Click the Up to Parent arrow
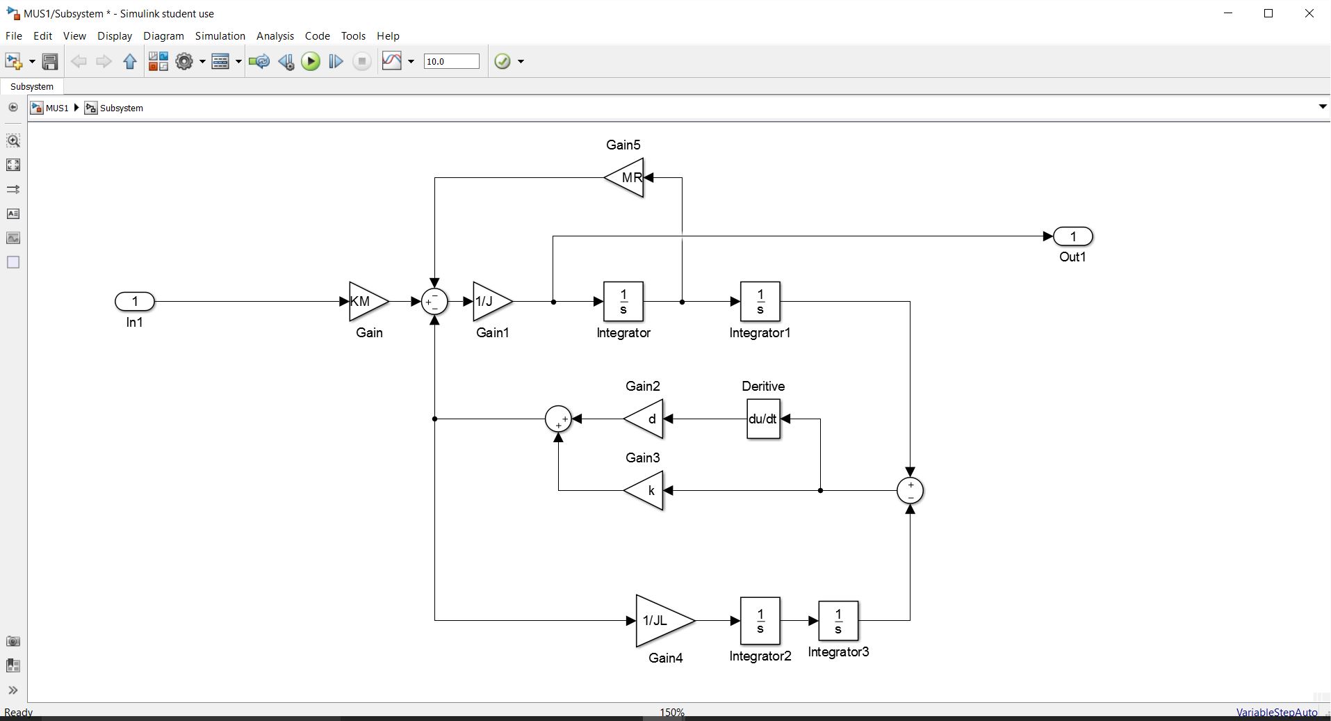Screen dimensions: 1331x721 130,62
